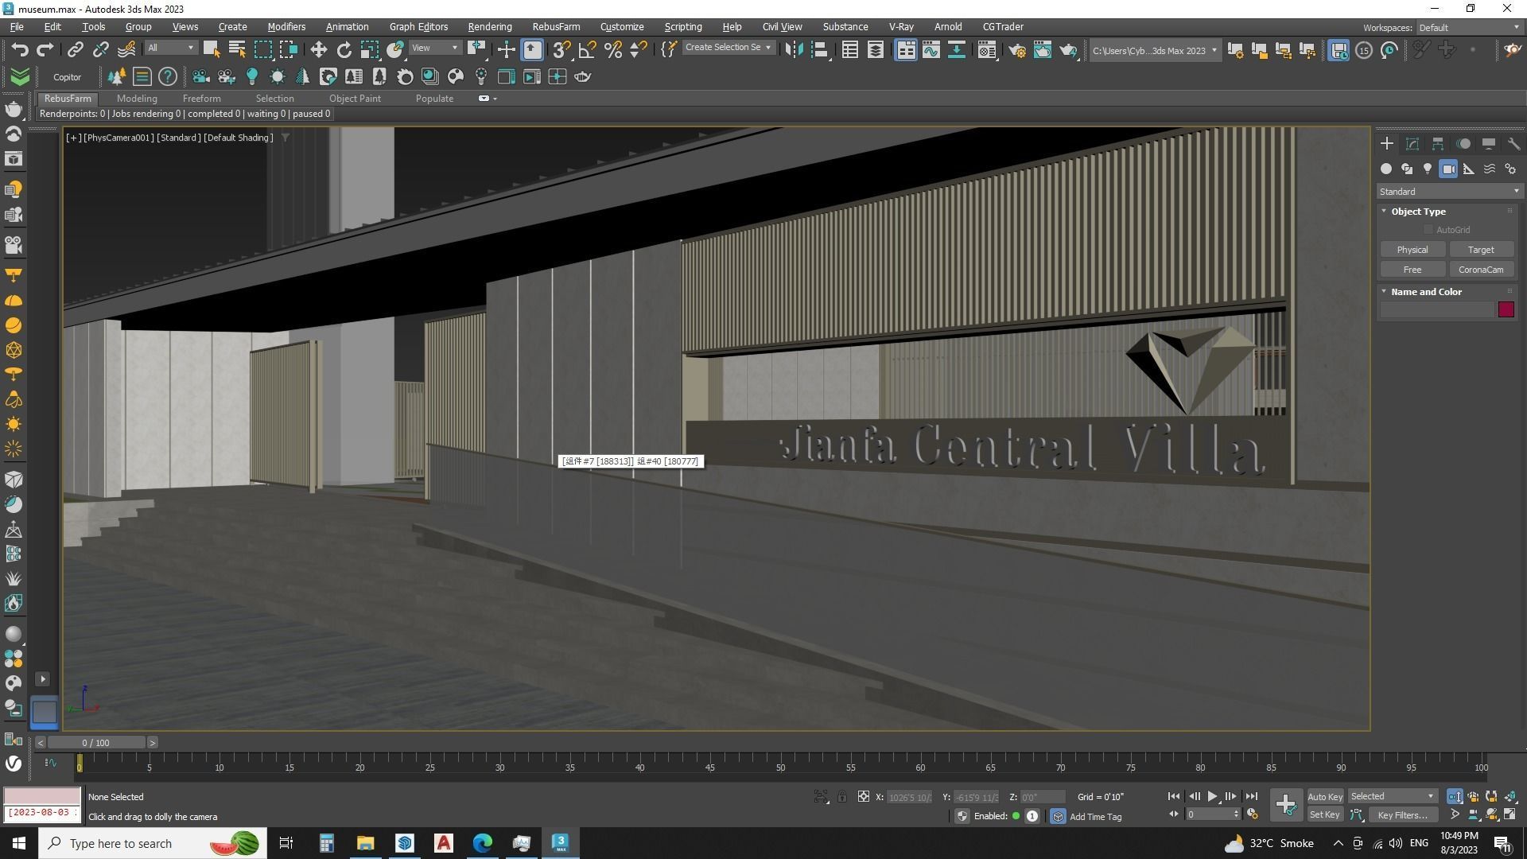Screen dimensions: 1527x859
Task: Click the CoronaCam button
Action: click(1480, 270)
